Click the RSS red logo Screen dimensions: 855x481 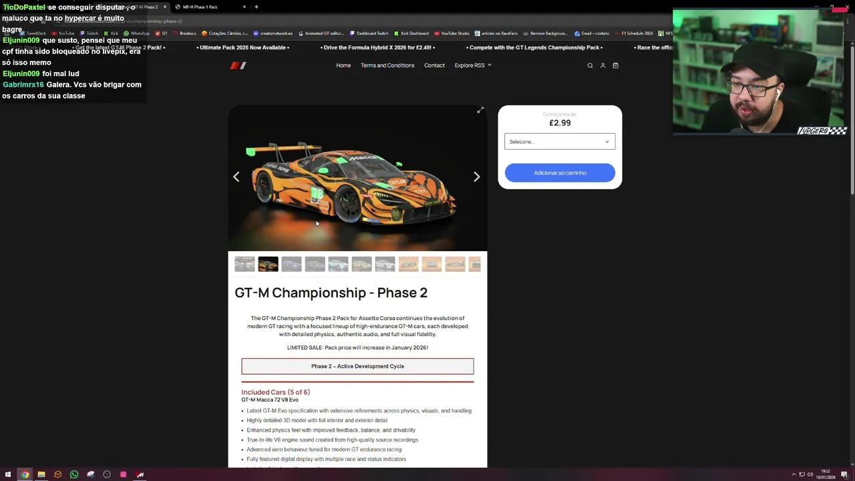coord(238,65)
